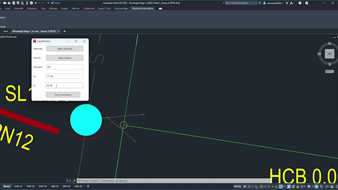Click the command line input area

[x=174, y=181]
